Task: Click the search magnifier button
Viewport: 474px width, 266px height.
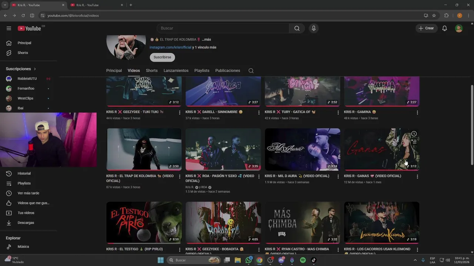Action: point(297,28)
